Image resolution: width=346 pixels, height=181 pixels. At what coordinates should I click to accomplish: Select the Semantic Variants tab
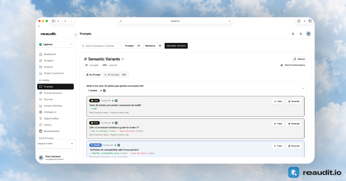coord(176,46)
